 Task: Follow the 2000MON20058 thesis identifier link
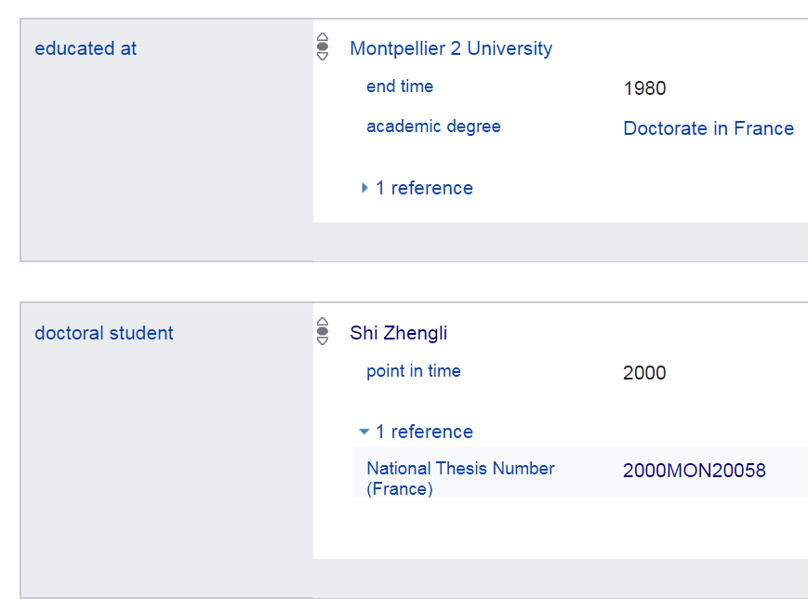click(x=695, y=471)
